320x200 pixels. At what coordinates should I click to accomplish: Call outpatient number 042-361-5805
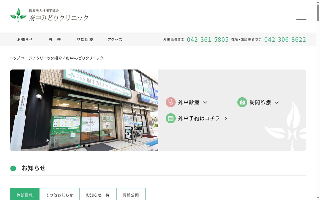pos(208,39)
